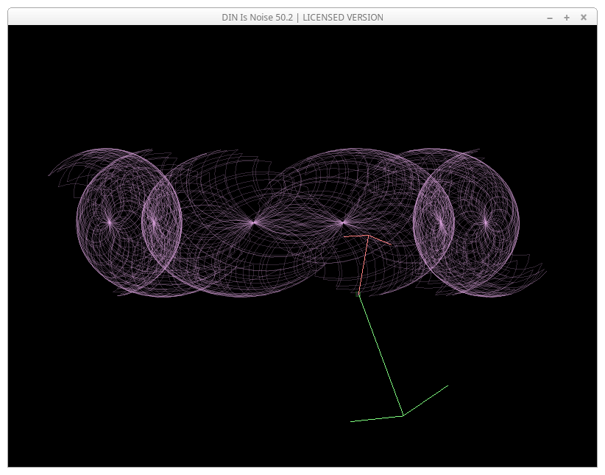Click the jagged trail tip at far left
The width and height of the screenshot is (605, 475).
pos(49,175)
